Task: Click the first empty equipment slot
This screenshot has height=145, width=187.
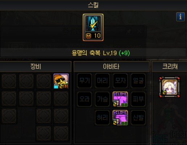Action: pos(9,81)
